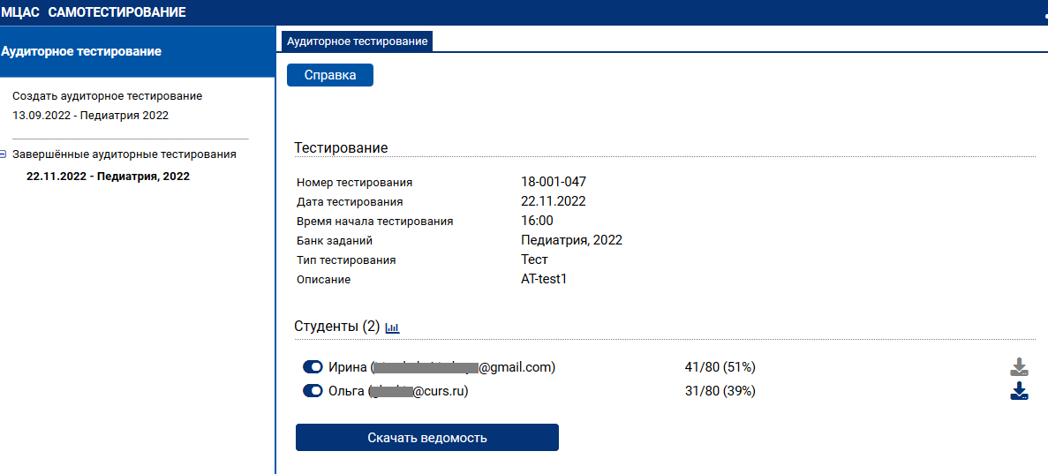Select student Ирина's name in the list

[x=347, y=367]
